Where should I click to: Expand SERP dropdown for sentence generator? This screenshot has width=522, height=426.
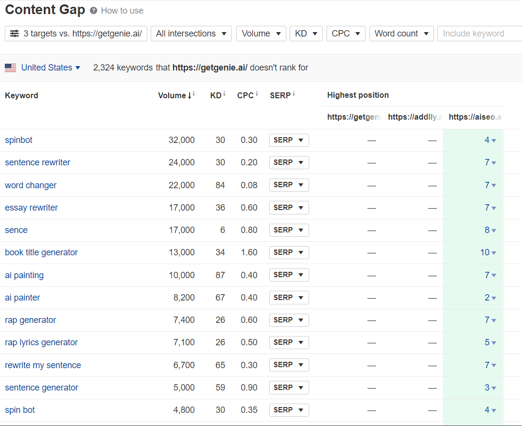289,388
